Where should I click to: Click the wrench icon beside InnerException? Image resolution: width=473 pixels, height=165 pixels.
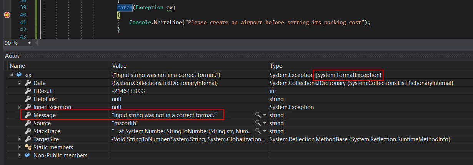pyautogui.click(x=28, y=107)
